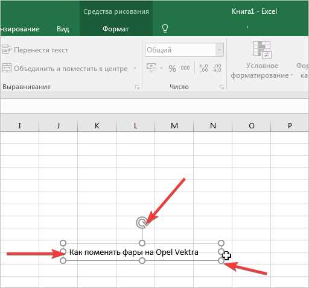
Task: Click the lightbulb Tell Me icon
Action: click(x=165, y=28)
